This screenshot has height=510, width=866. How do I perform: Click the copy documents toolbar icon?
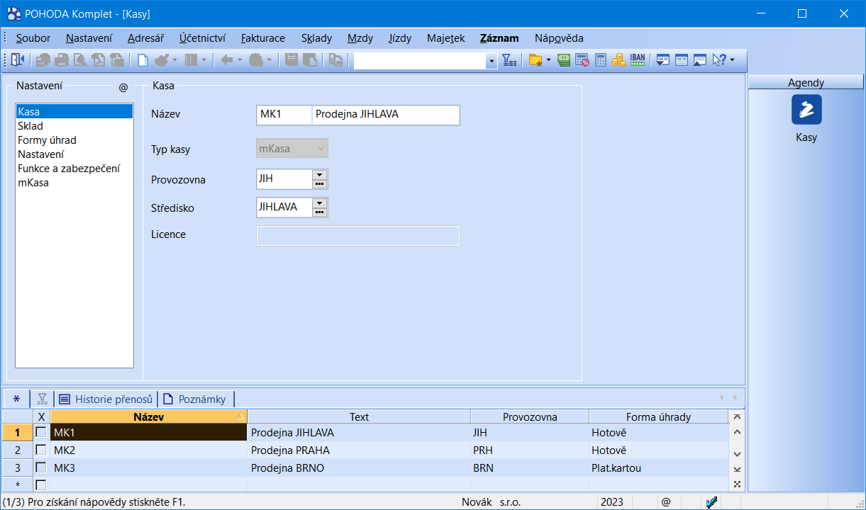335,60
